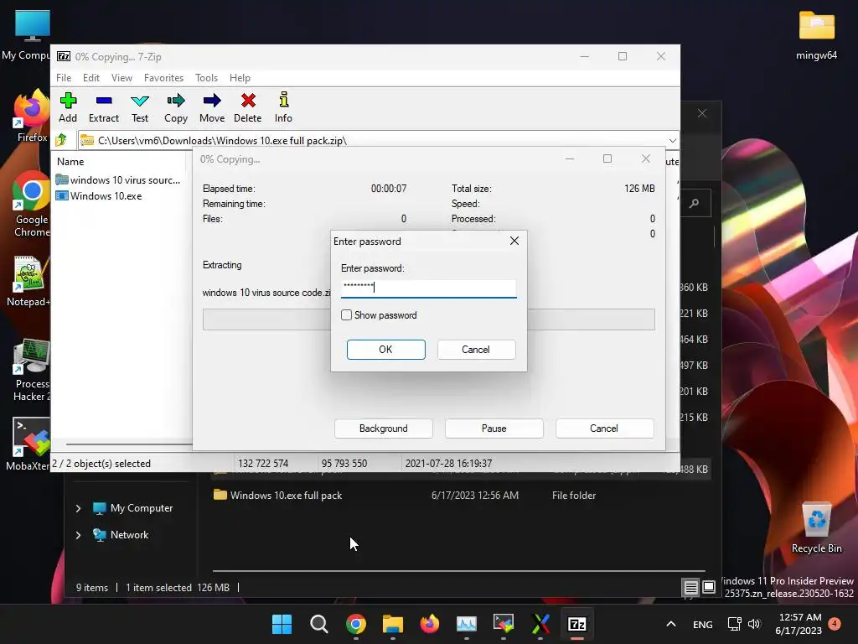Open Notepad++ desktop shortcut
This screenshot has width=858, height=644.
click(28, 282)
